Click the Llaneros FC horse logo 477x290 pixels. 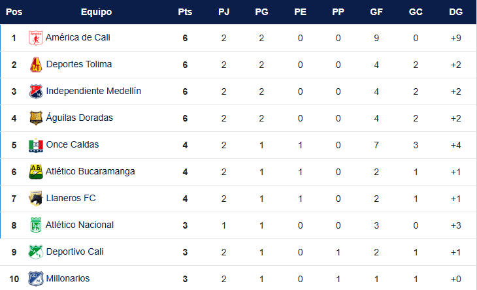(36, 199)
